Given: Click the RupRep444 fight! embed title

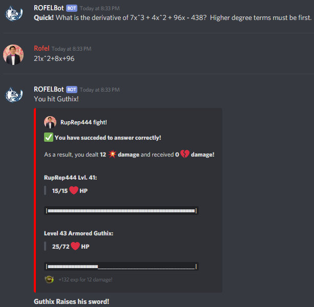Looking at the screenshot, I should point(83,122).
